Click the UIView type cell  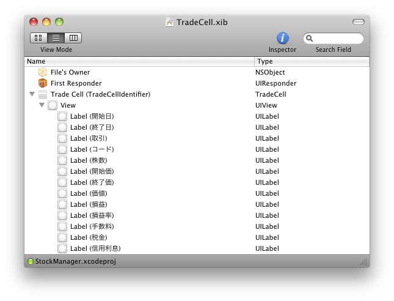(x=266, y=105)
